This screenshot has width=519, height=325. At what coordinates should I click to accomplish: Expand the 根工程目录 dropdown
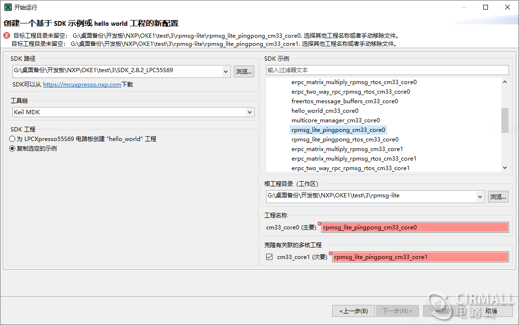481,196
